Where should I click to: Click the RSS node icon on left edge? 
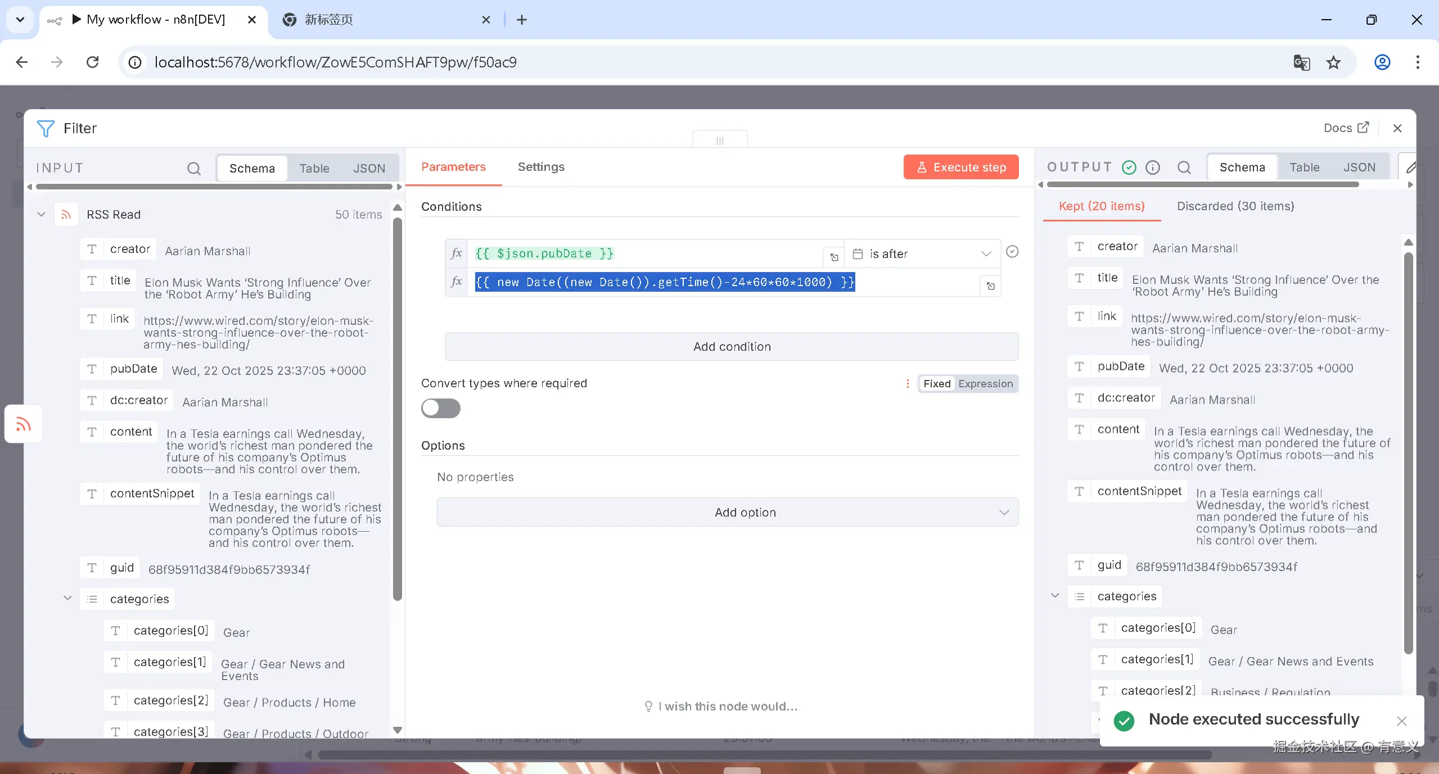23,424
